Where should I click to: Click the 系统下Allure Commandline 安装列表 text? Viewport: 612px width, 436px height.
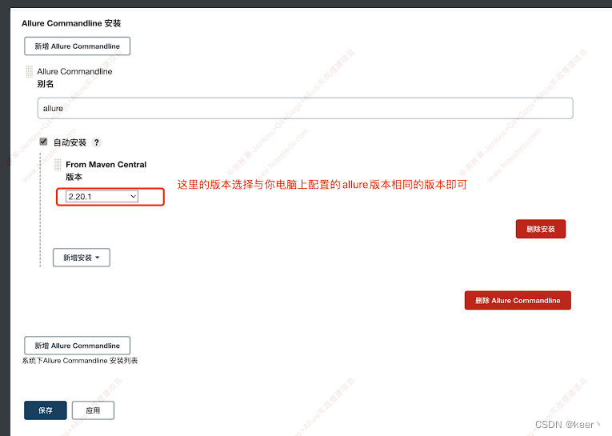(x=80, y=361)
